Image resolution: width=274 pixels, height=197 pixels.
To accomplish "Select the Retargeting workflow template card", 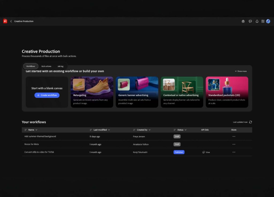I will [92, 92].
